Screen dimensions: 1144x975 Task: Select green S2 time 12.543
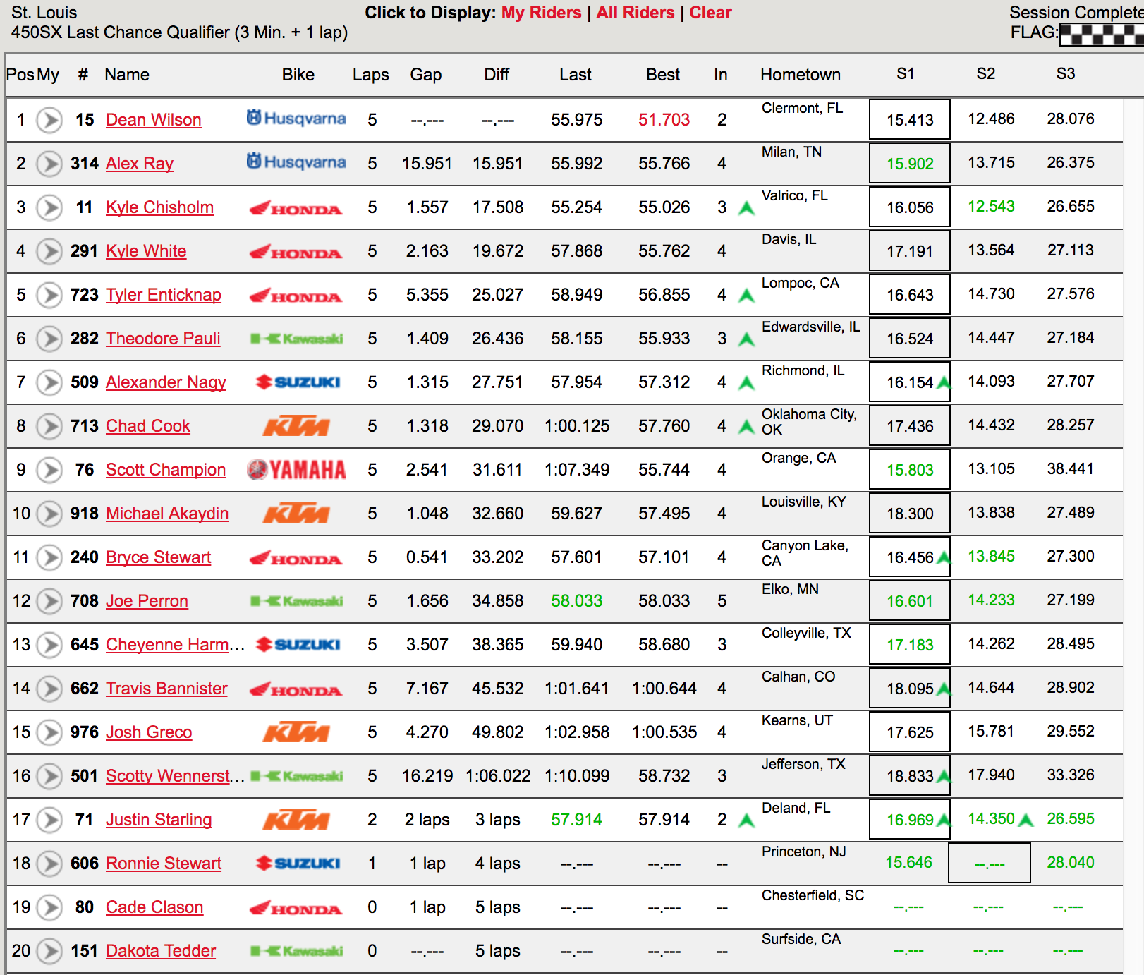(x=991, y=207)
